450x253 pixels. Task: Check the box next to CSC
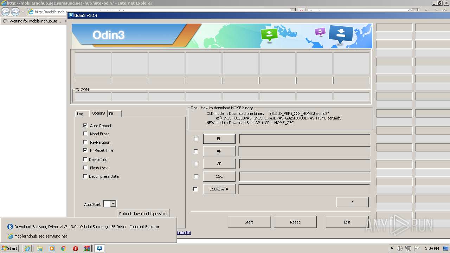coord(196,176)
